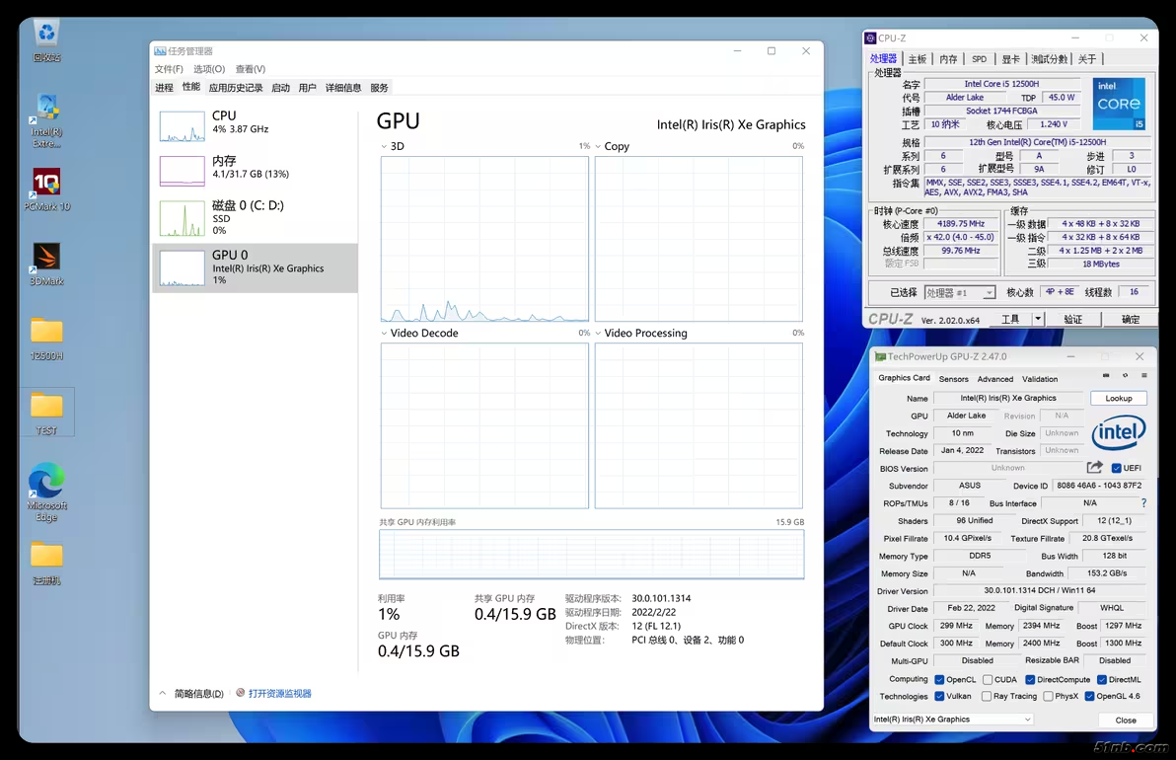Select the CPU mini graph in the sidebar

182,126
